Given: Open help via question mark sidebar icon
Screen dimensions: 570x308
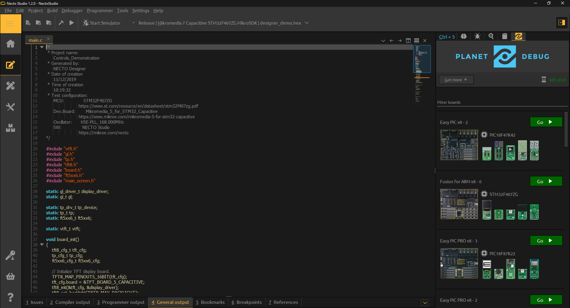Looking at the screenshot, I should (10, 297).
